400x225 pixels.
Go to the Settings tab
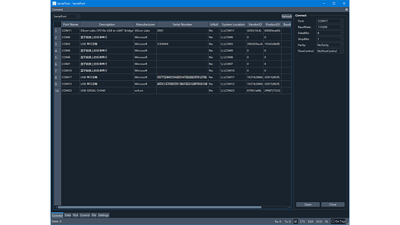[x=103, y=215]
